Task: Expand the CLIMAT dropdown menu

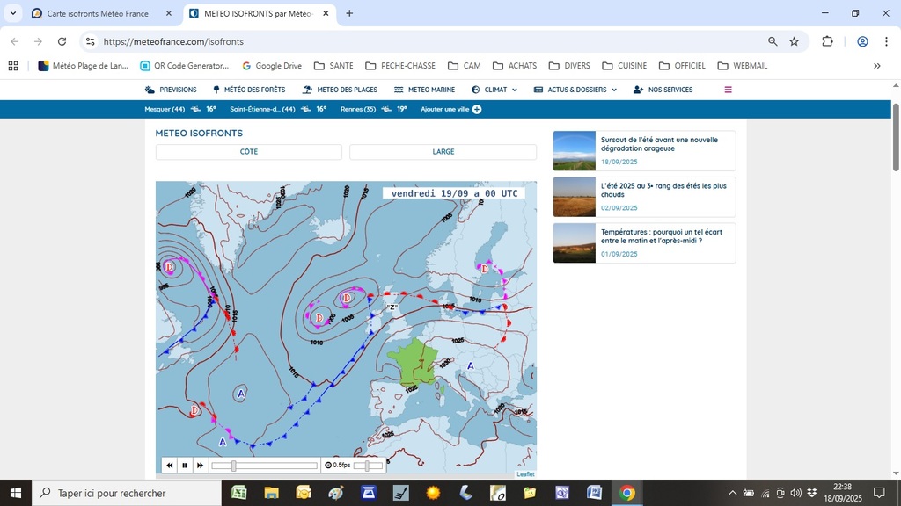Action: 494,90
